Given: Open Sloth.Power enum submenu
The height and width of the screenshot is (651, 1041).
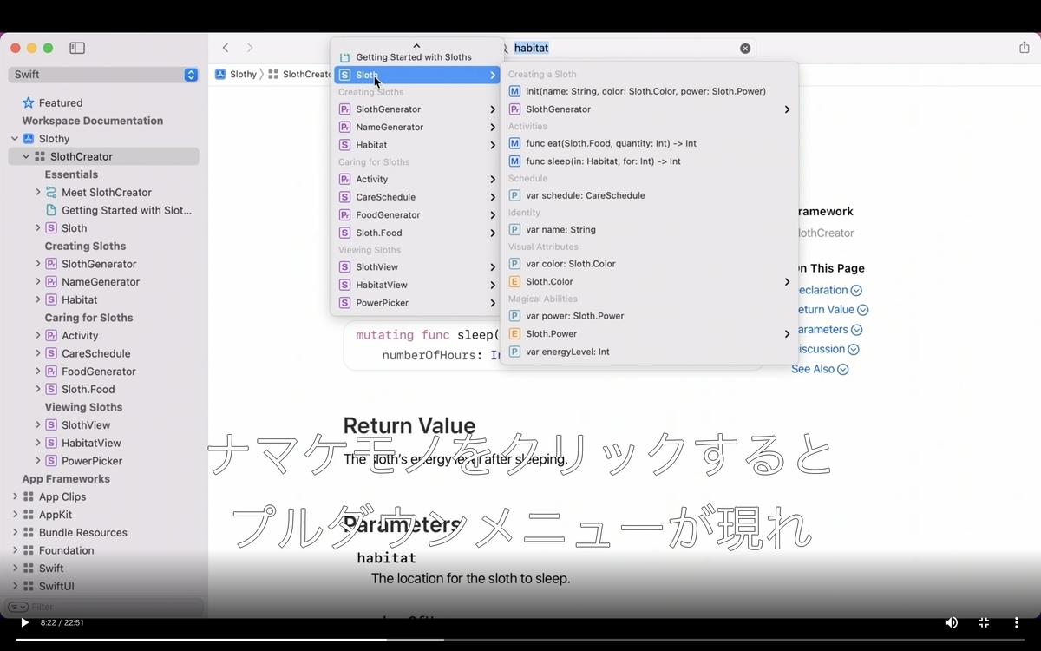Looking at the screenshot, I should coord(649,334).
